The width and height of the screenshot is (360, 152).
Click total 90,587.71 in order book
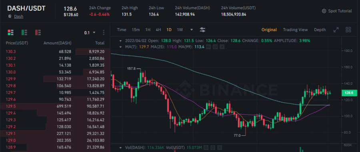point(96,107)
